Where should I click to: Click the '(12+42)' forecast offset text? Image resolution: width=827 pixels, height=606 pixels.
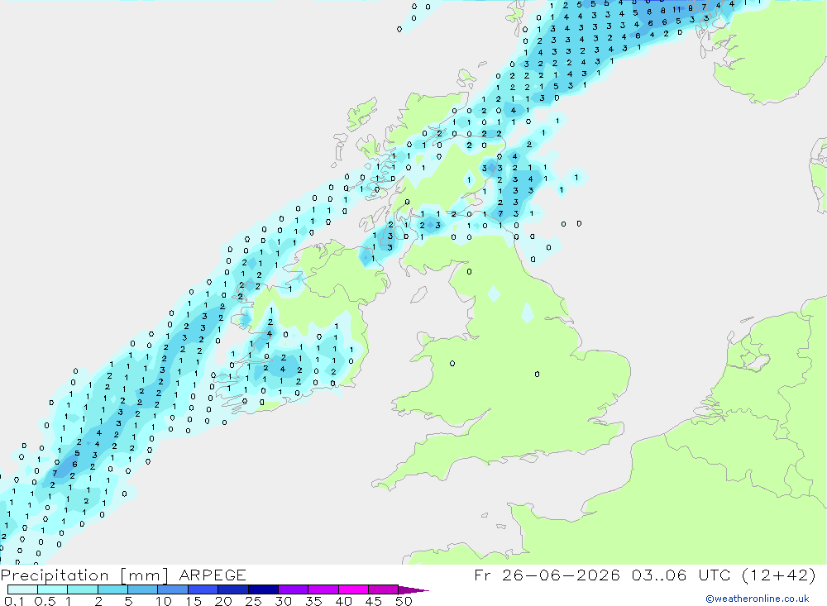[x=778, y=575]
